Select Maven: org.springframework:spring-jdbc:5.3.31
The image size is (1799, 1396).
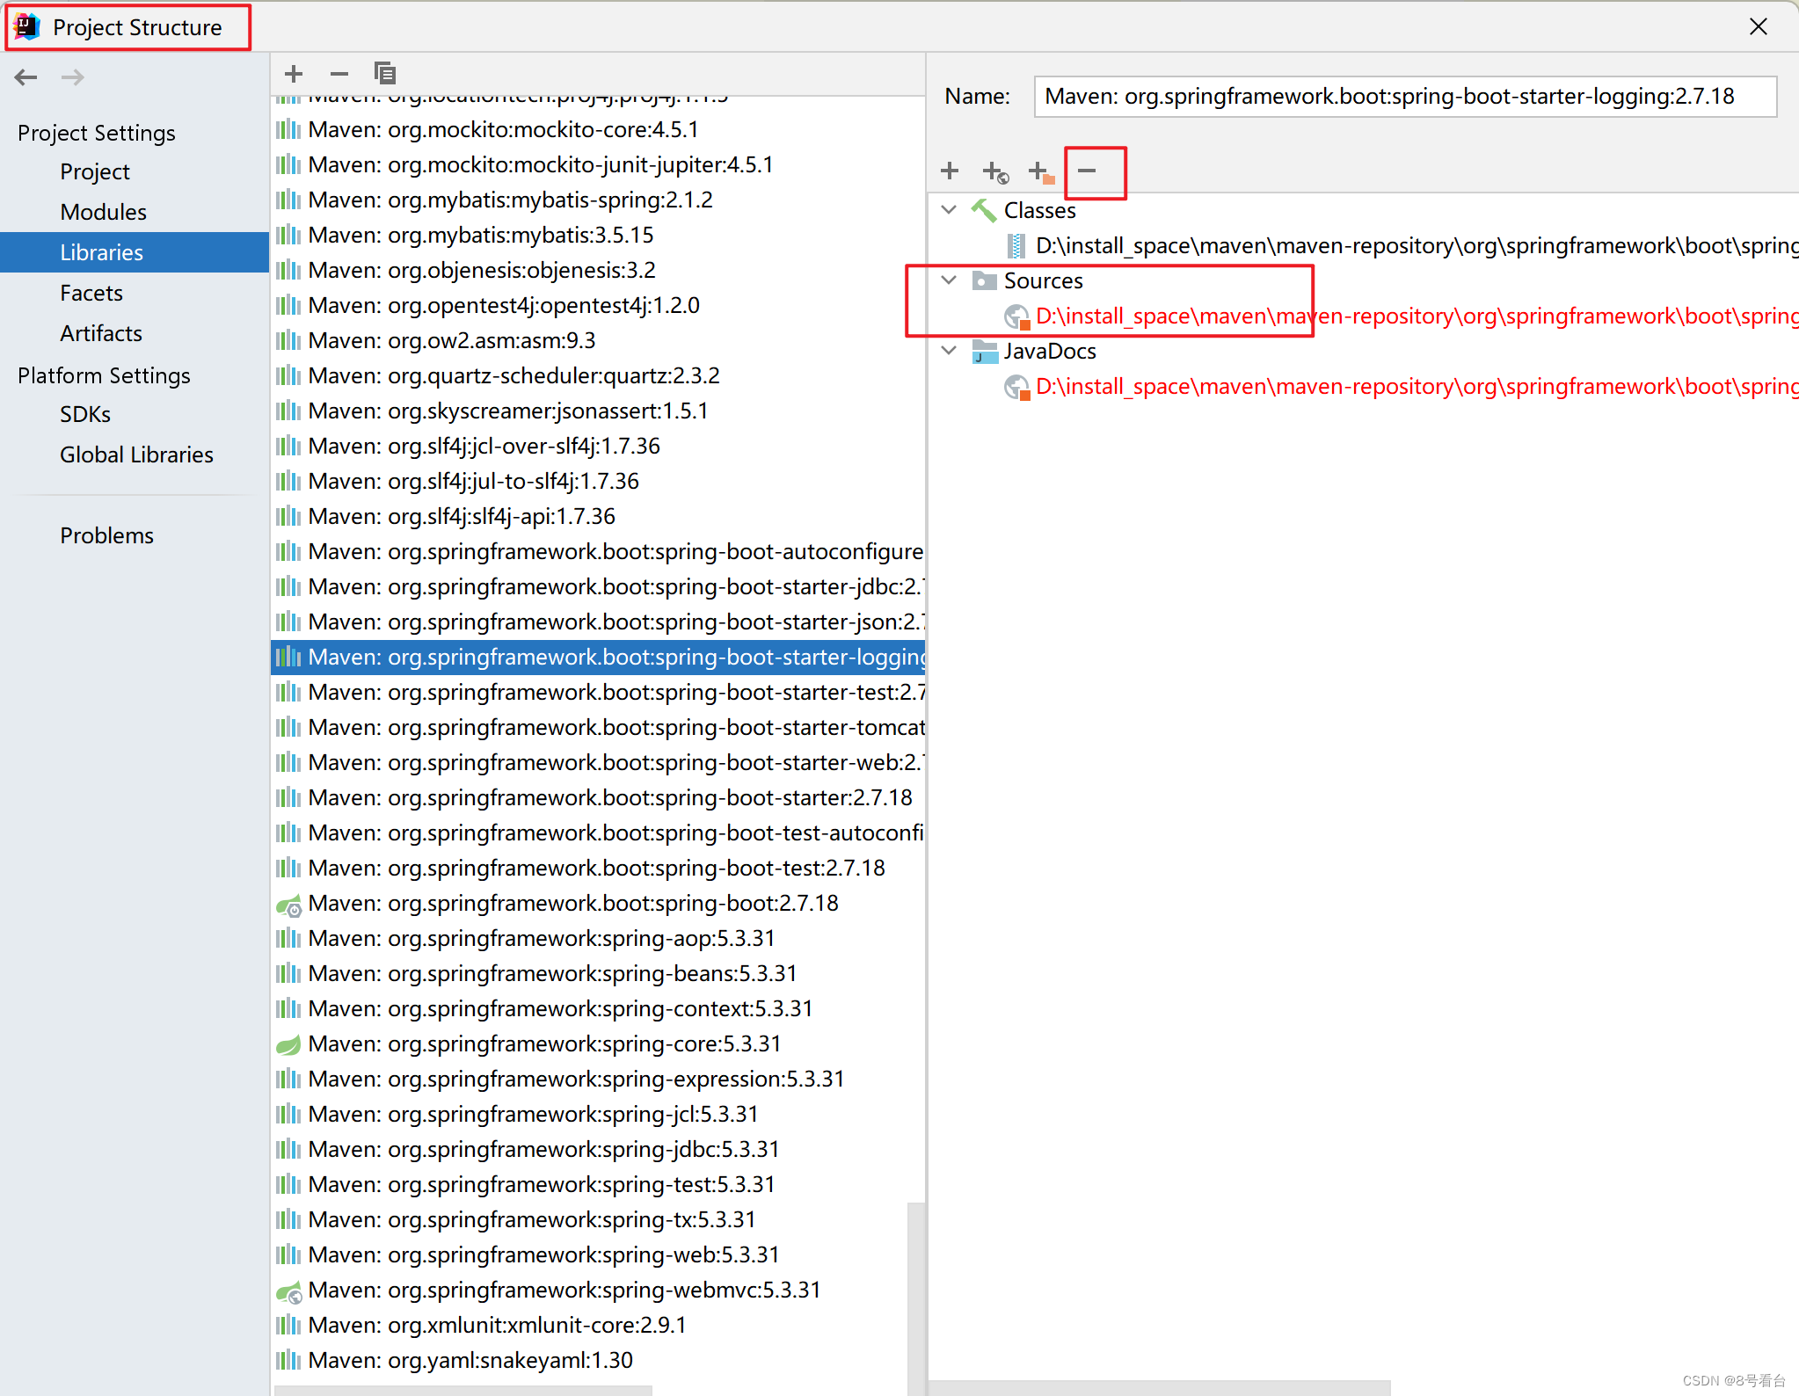[x=598, y=1150]
